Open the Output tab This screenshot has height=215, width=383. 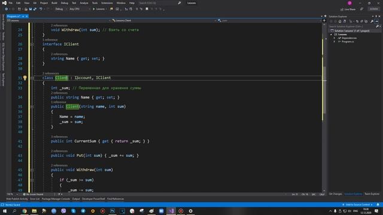[76, 199]
